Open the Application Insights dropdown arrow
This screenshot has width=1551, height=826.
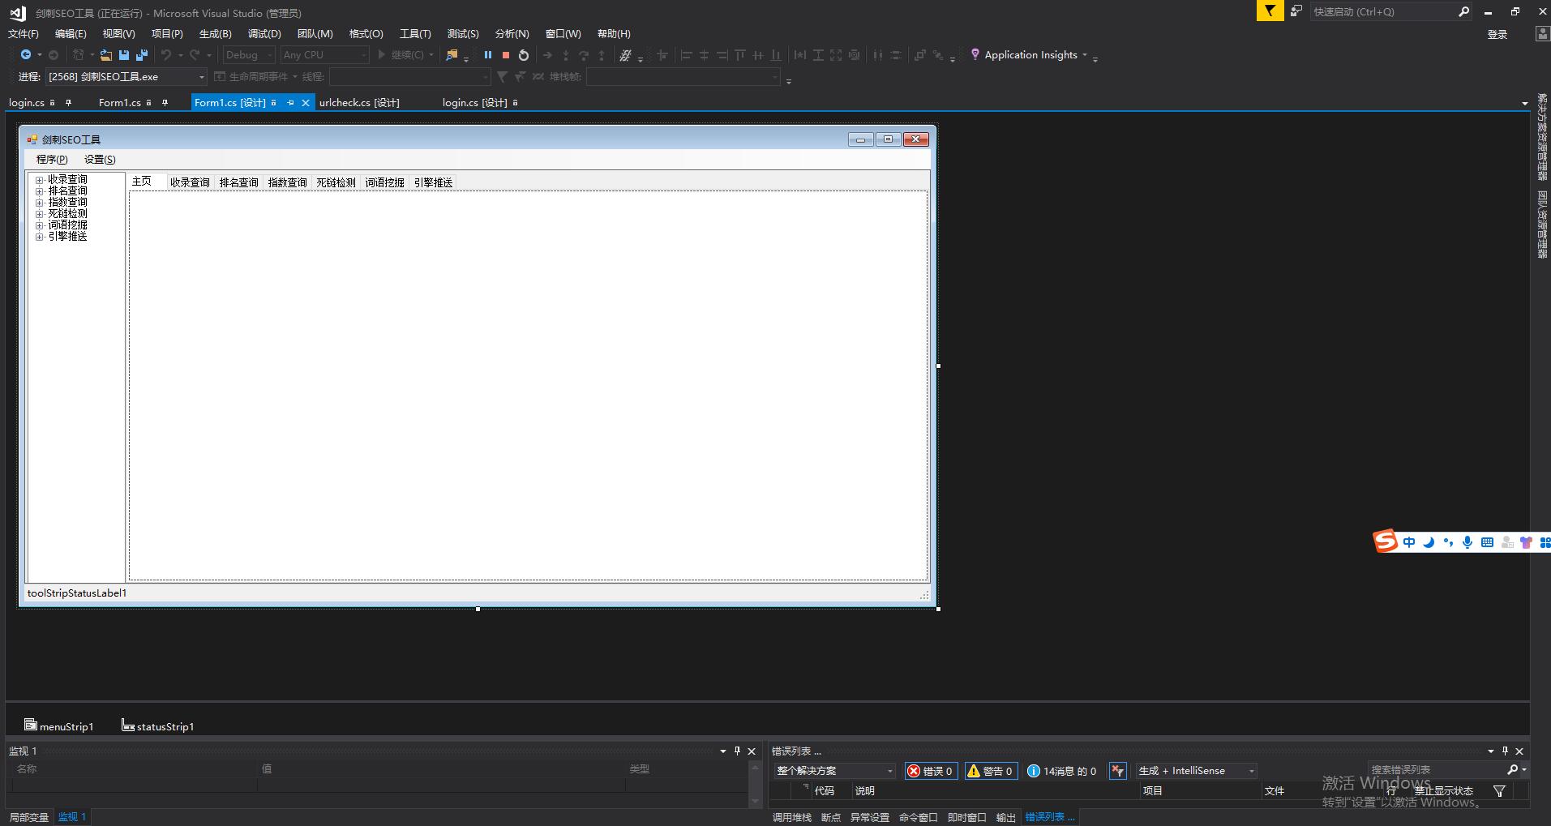1085,55
